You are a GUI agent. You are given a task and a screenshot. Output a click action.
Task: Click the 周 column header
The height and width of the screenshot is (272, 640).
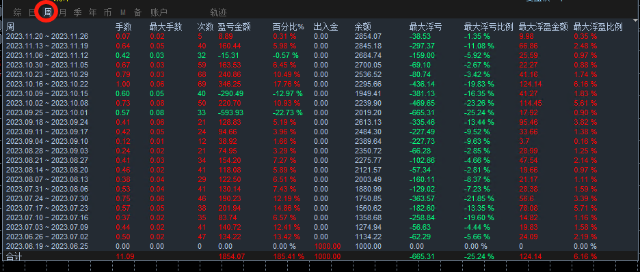10,27
